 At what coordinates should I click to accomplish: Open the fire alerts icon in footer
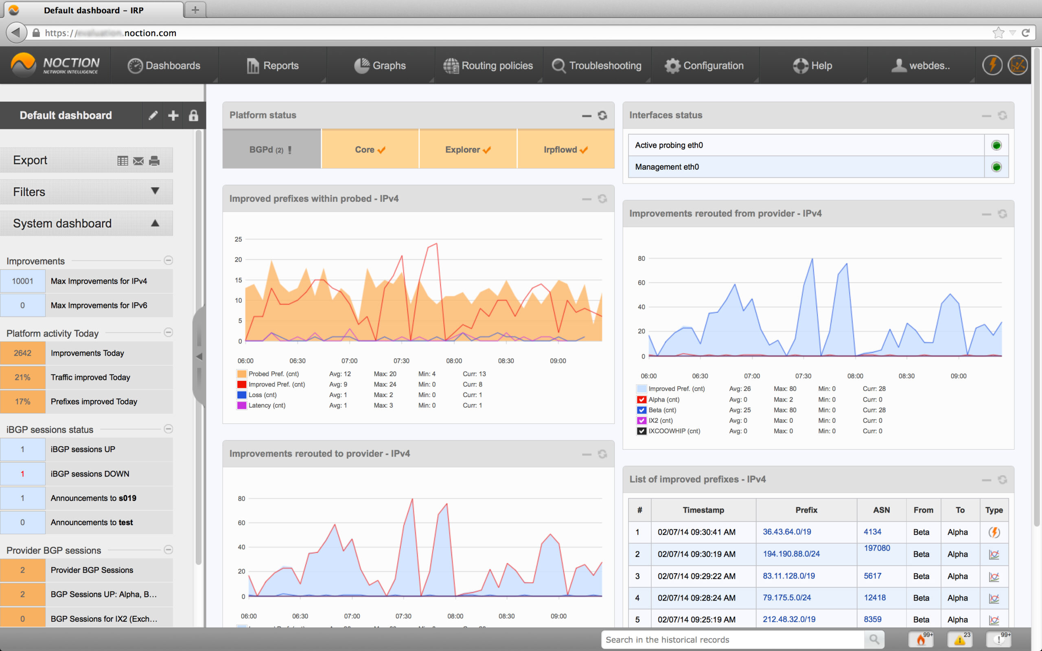922,639
